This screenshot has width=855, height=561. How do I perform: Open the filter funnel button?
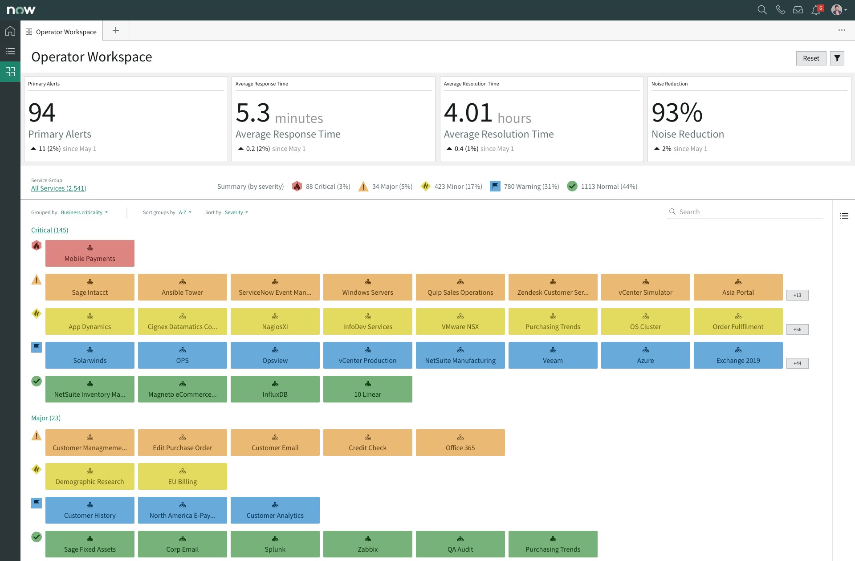pyautogui.click(x=837, y=58)
